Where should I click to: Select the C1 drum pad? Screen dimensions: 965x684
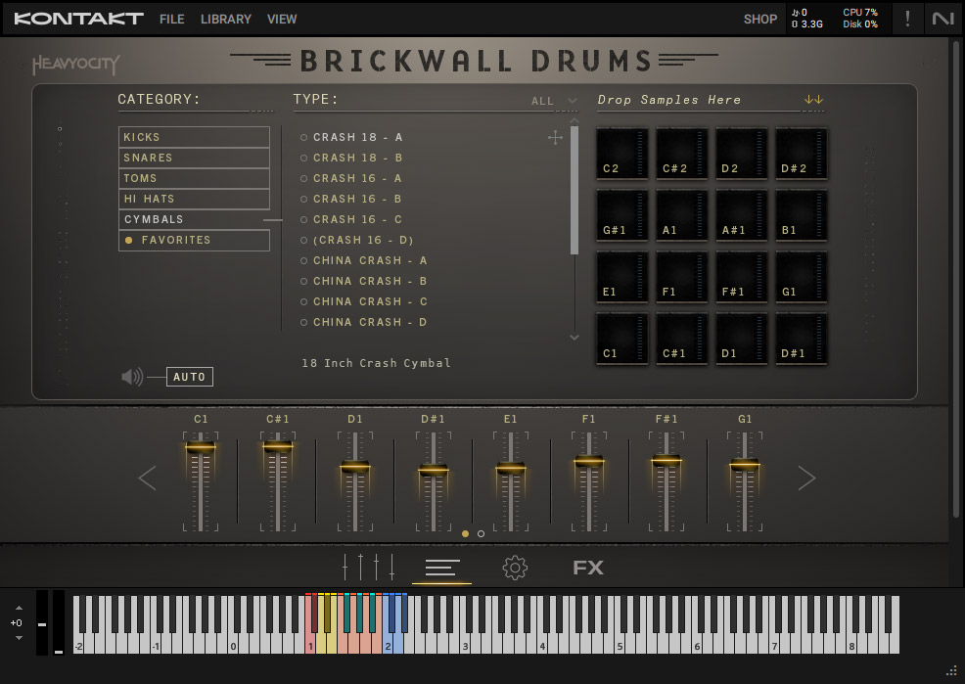pos(622,339)
